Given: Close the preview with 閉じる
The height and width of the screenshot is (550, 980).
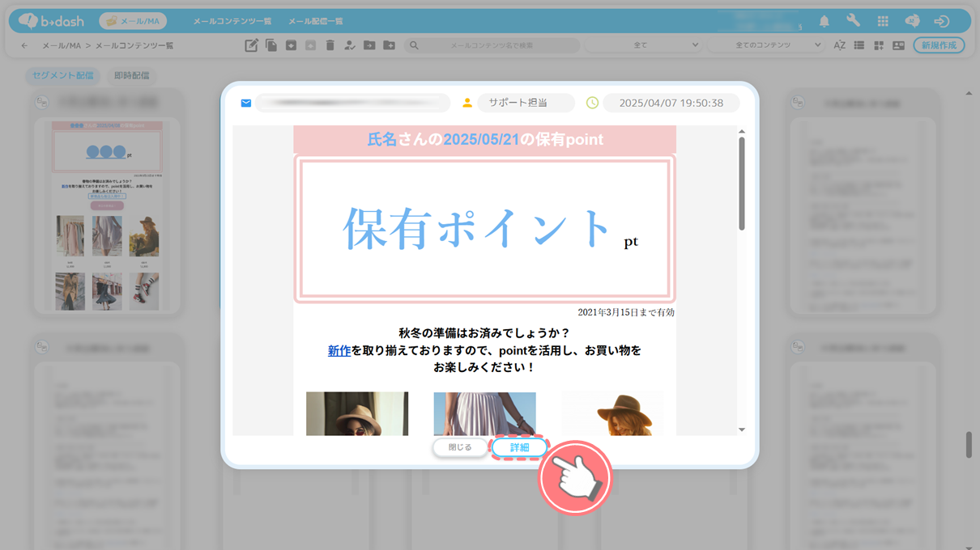Looking at the screenshot, I should click(x=460, y=447).
